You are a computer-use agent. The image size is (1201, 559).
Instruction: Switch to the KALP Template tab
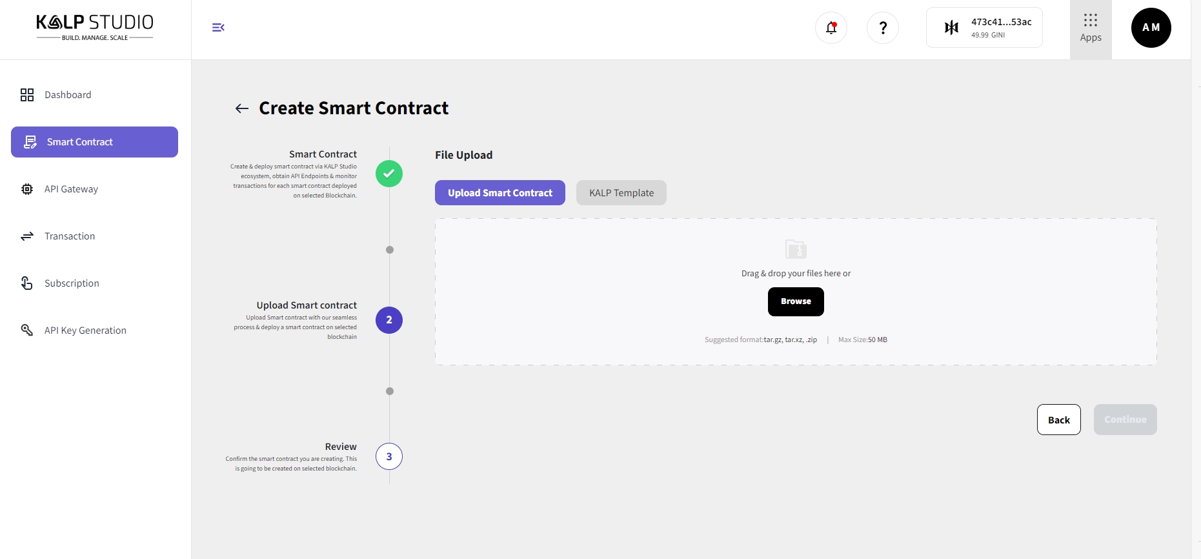[621, 193]
